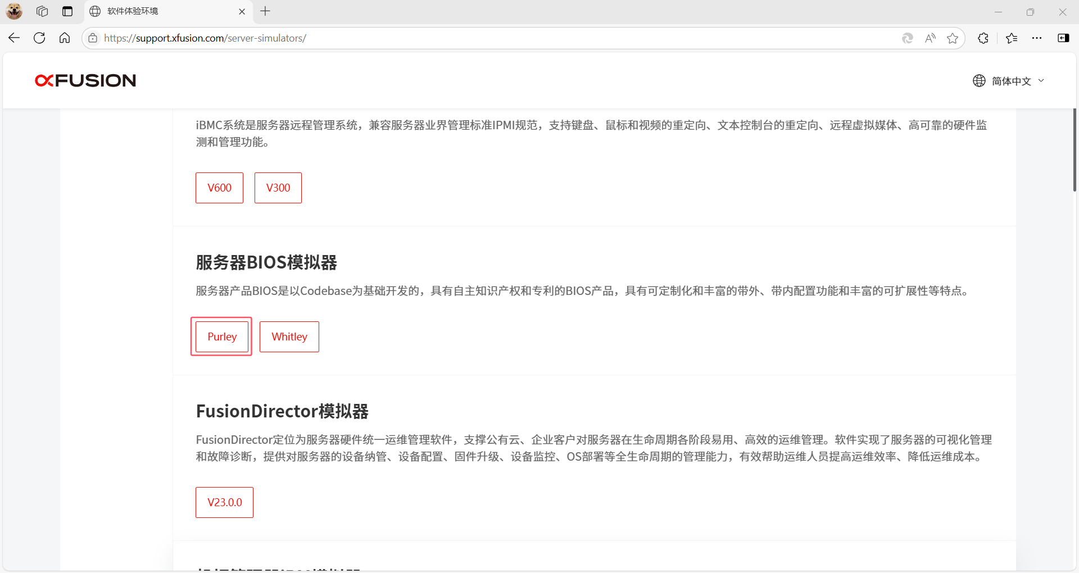Open browser settings and more menu
Screen dimensions: 1079x573
(1037, 38)
